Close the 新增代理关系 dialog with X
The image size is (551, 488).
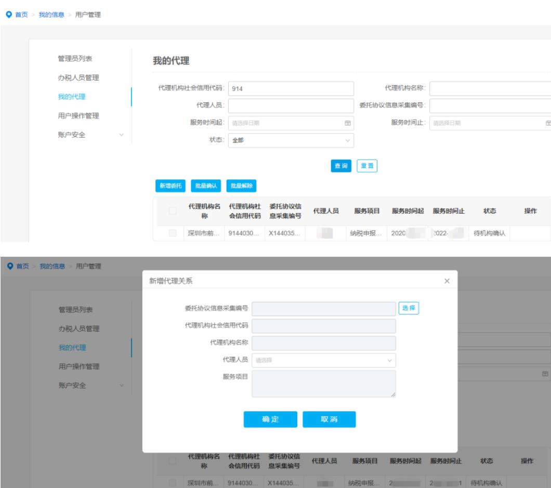(447, 281)
